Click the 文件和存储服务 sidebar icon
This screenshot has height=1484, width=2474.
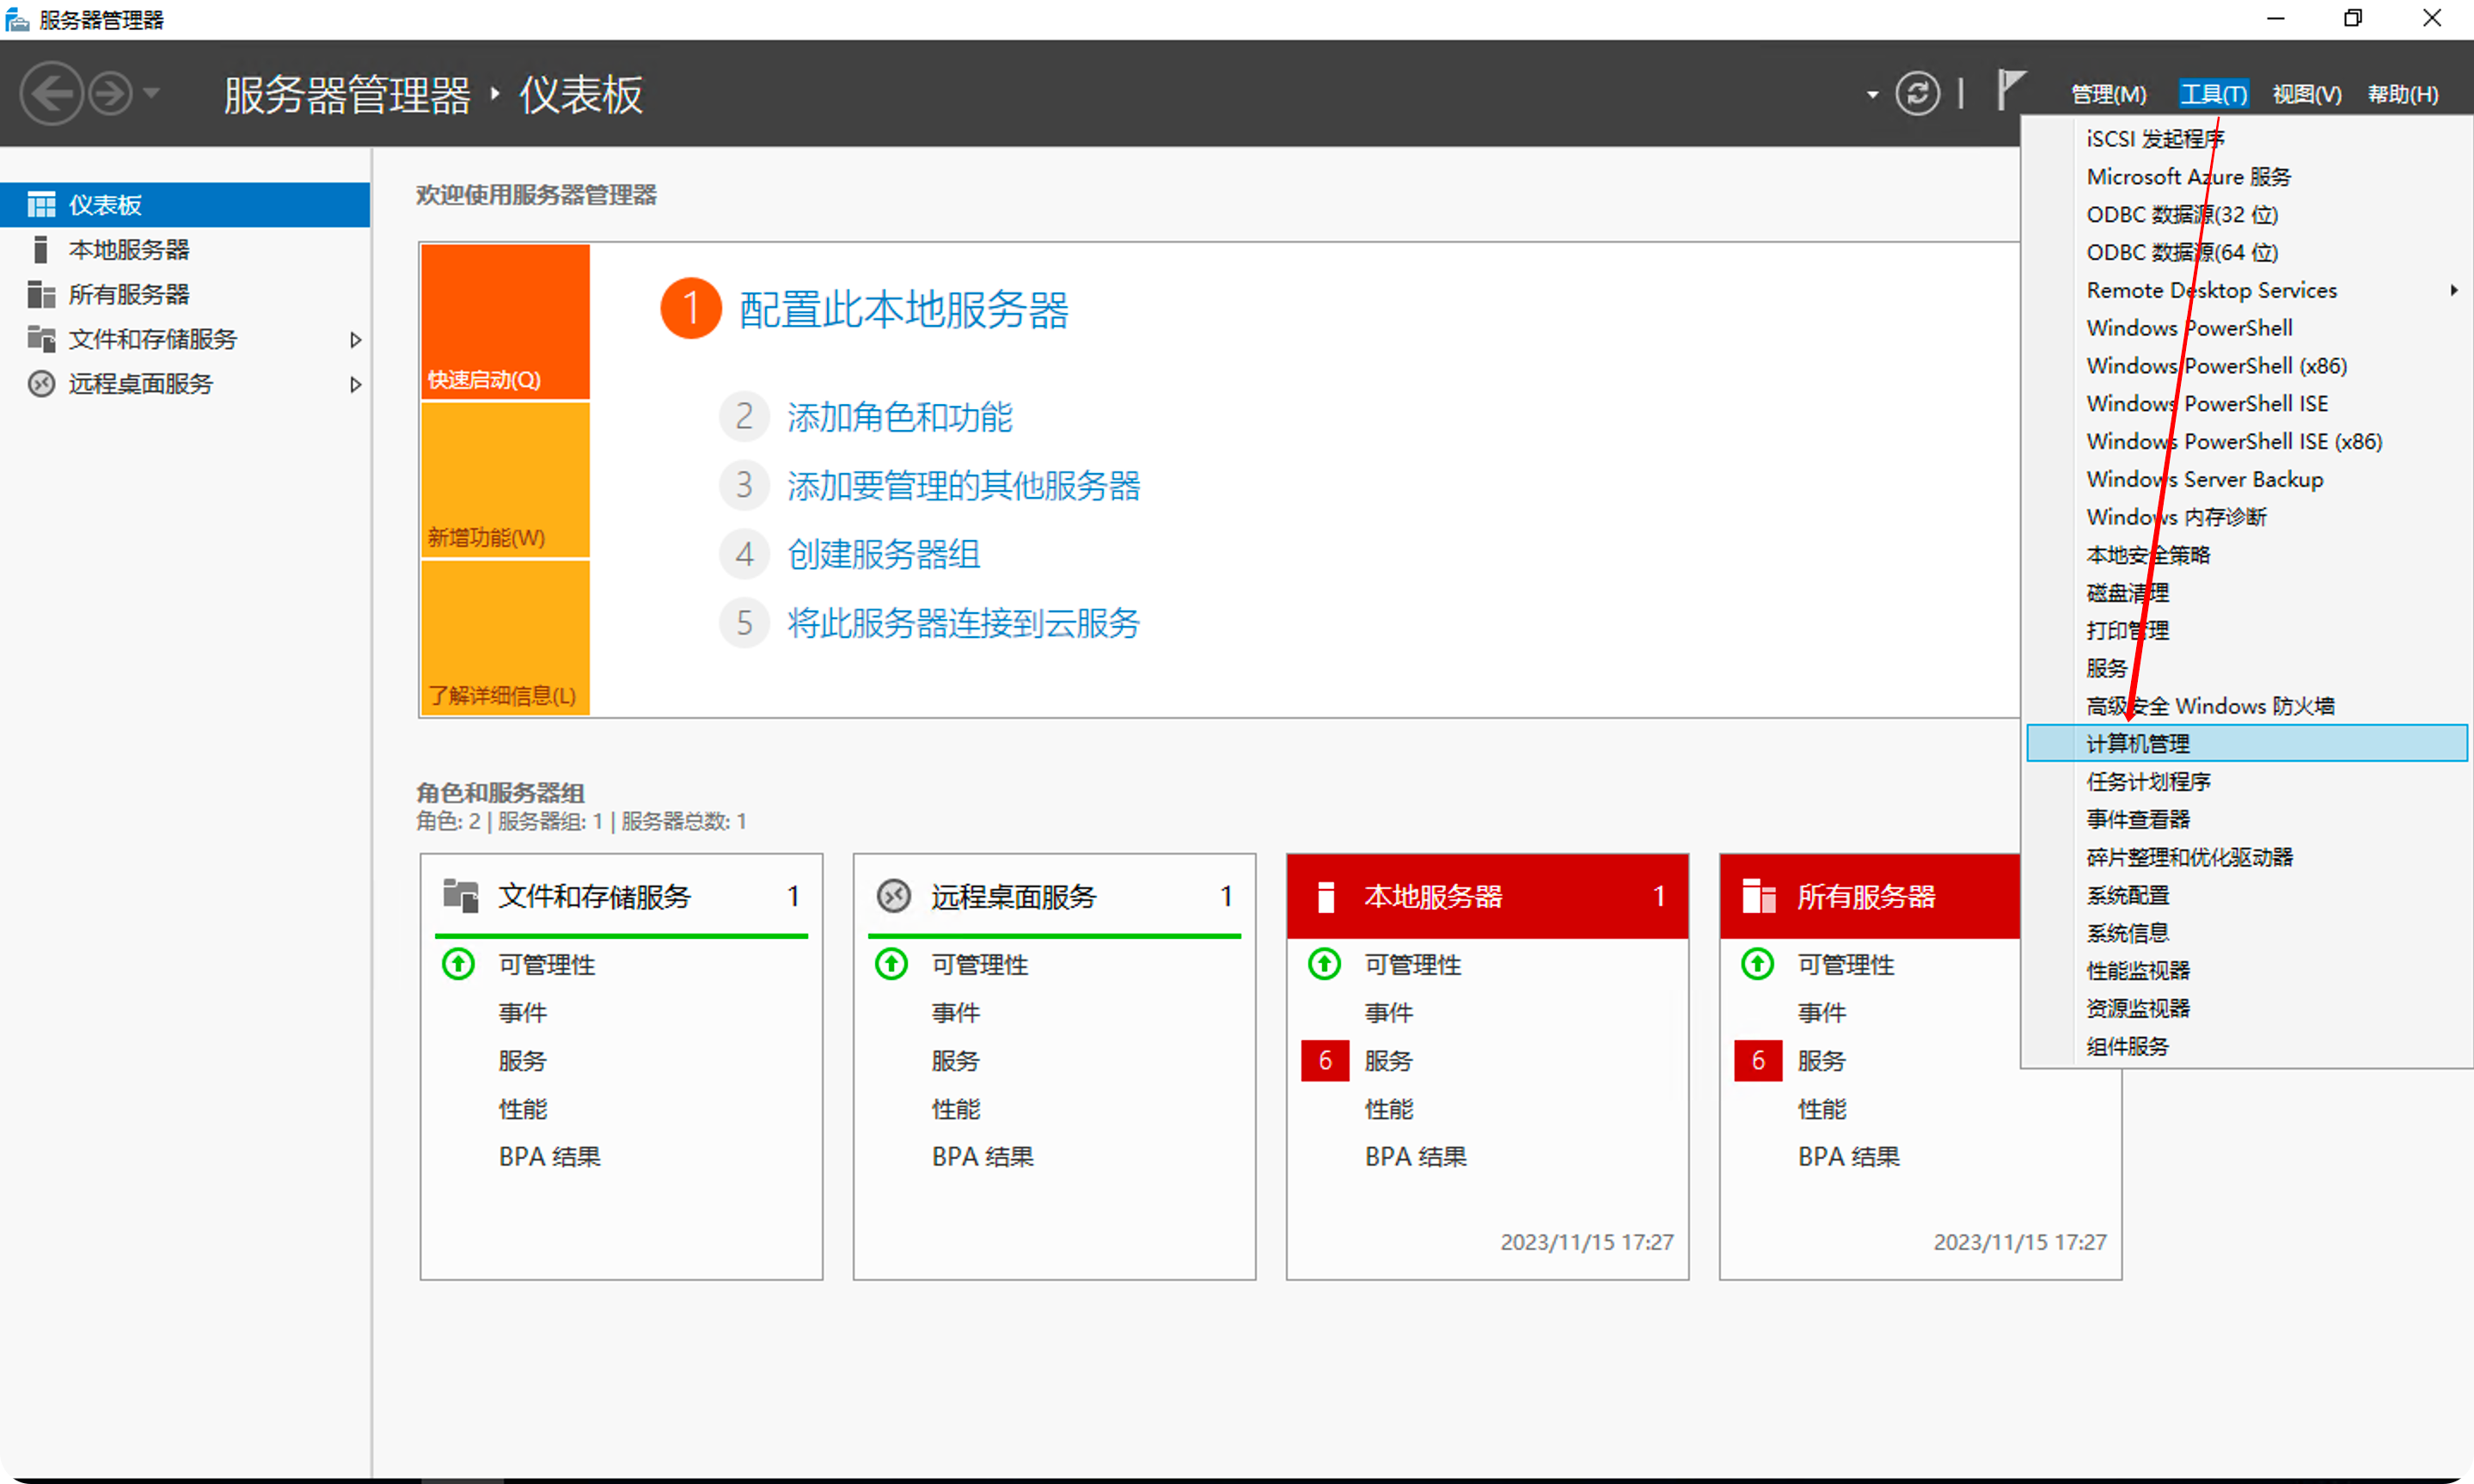[41, 339]
